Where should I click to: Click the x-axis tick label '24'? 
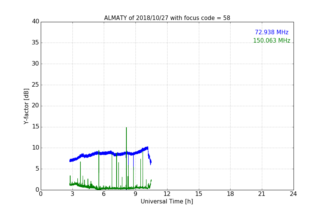(x=293, y=194)
